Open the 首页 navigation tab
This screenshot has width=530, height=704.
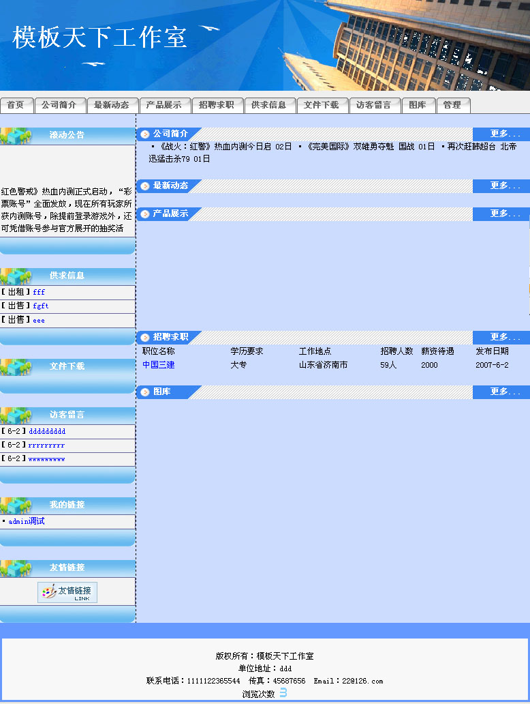pyautogui.click(x=16, y=105)
